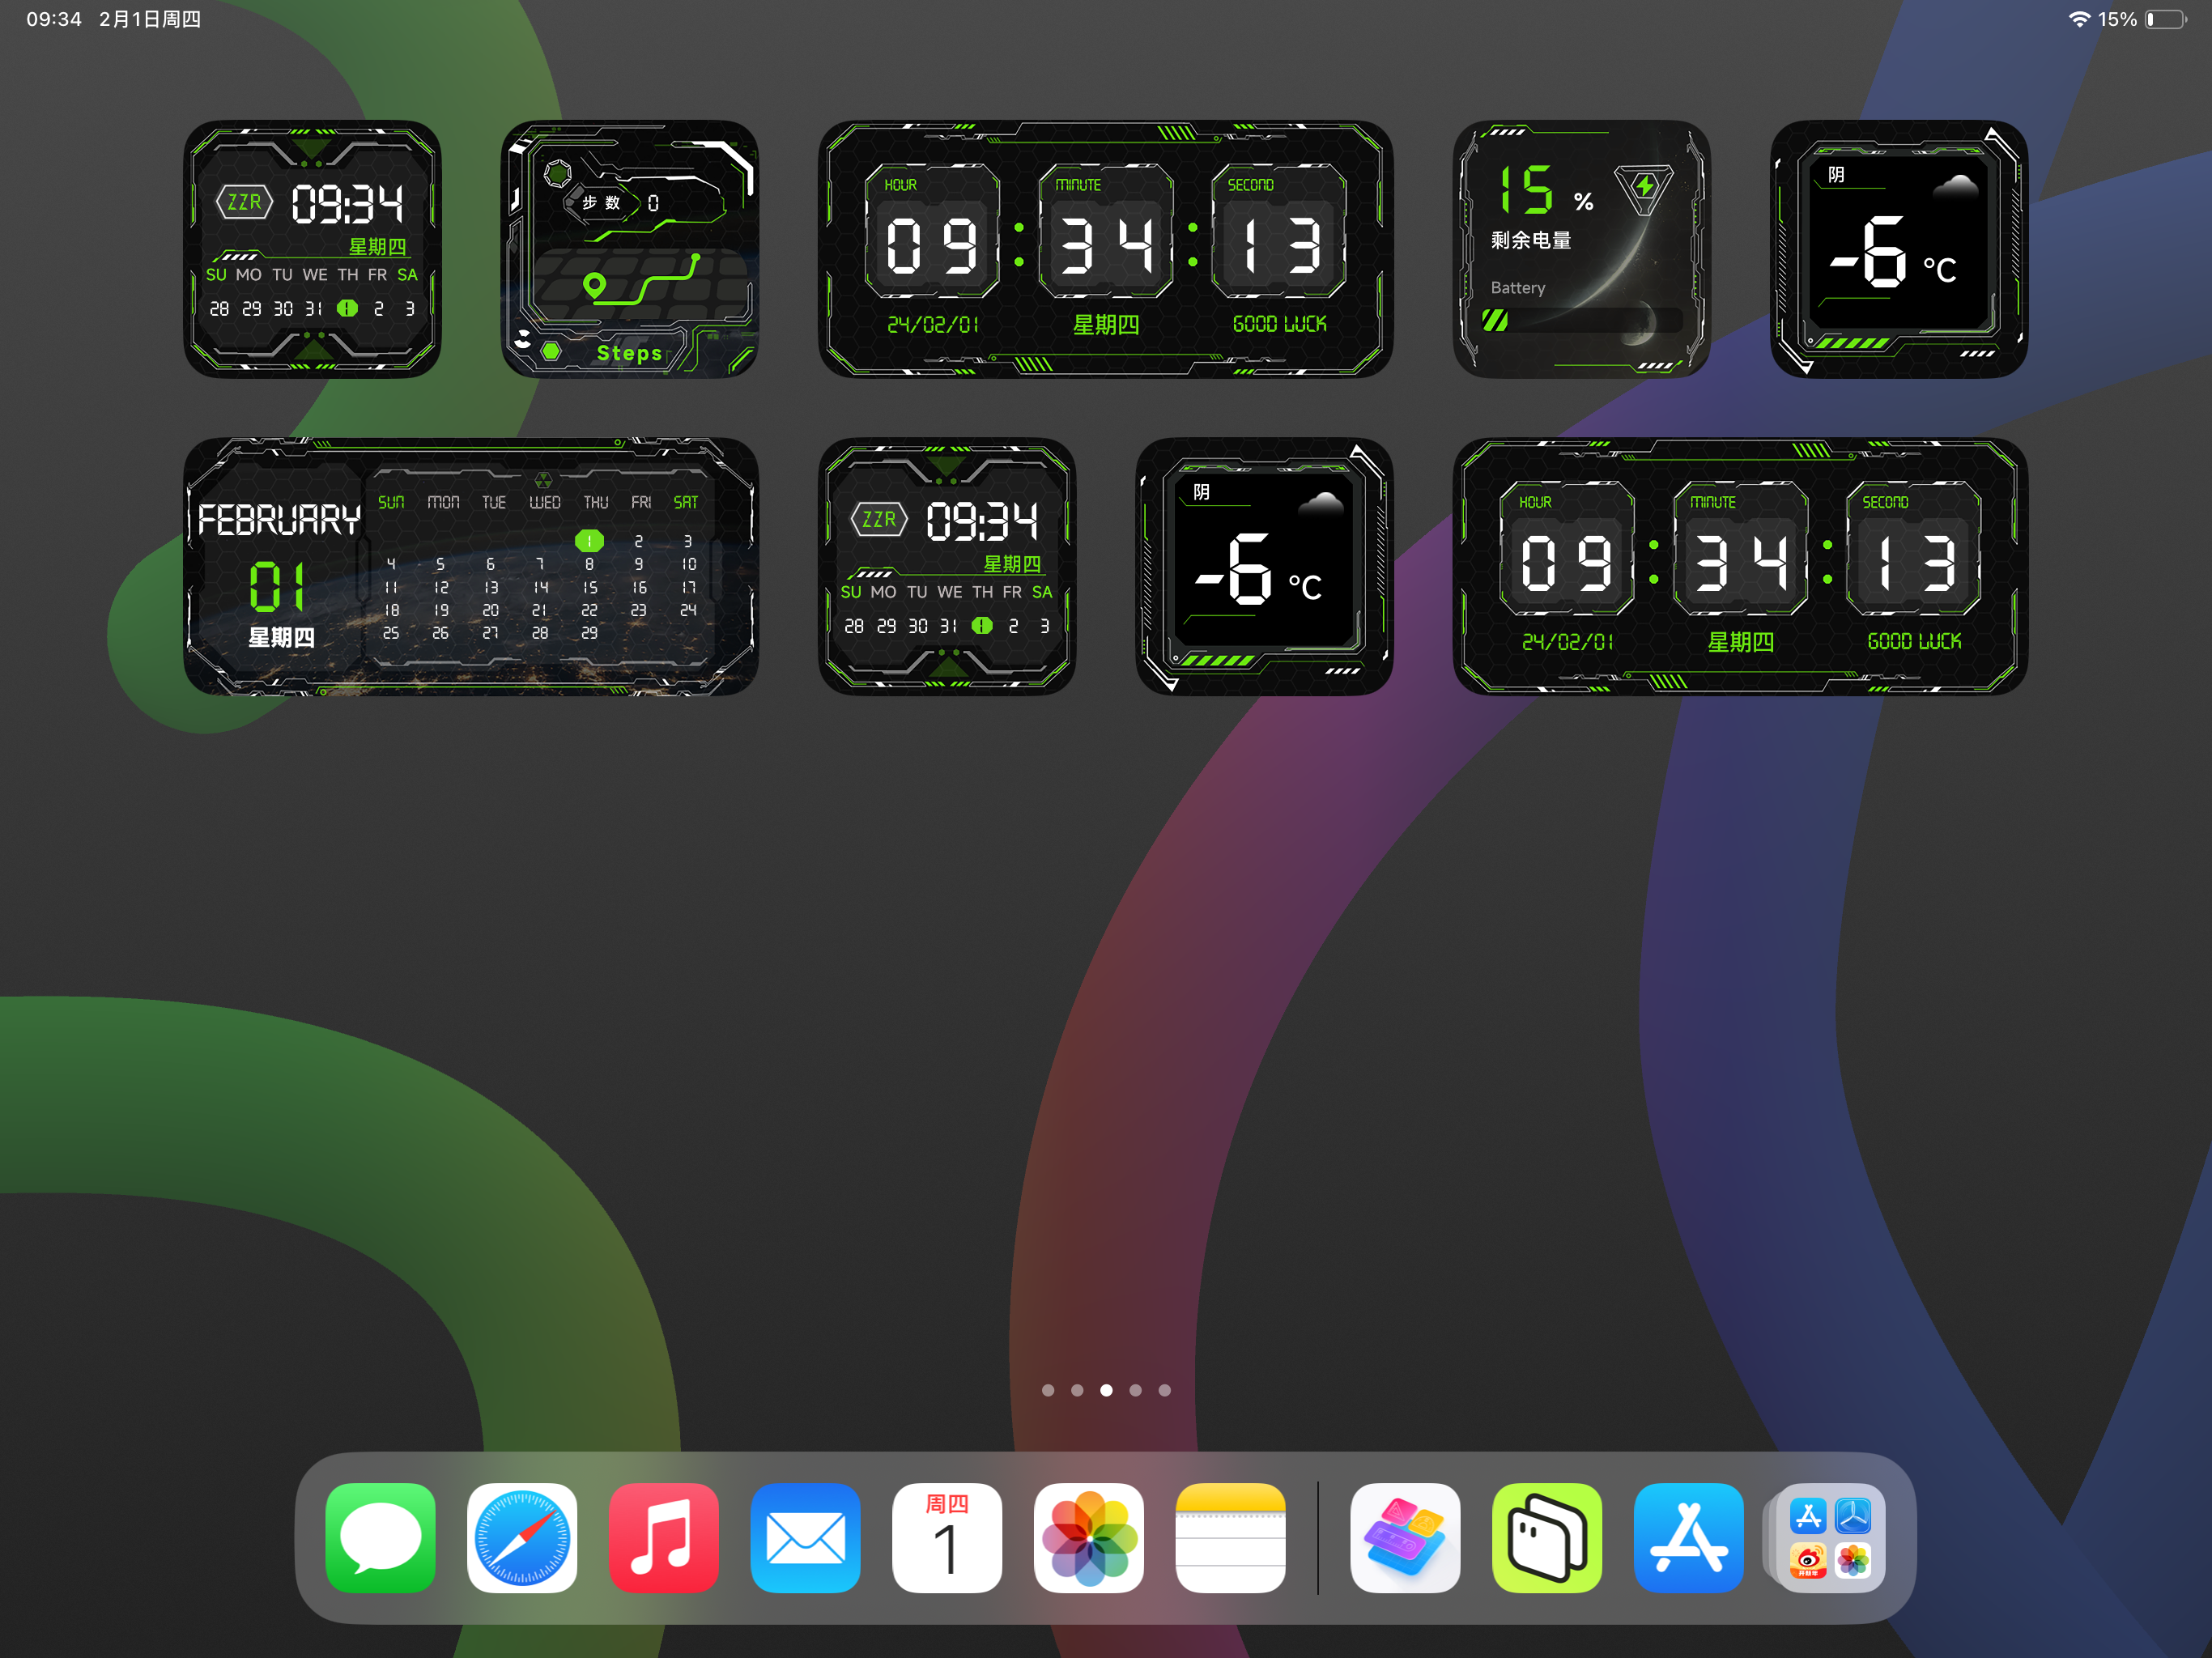The image size is (2212, 1658).
Task: Open the top-row wide hour-minute-second clock widget
Action: click(x=1105, y=249)
